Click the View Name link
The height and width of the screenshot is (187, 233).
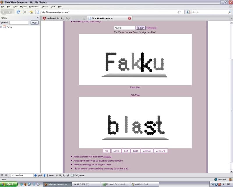point(152,27)
